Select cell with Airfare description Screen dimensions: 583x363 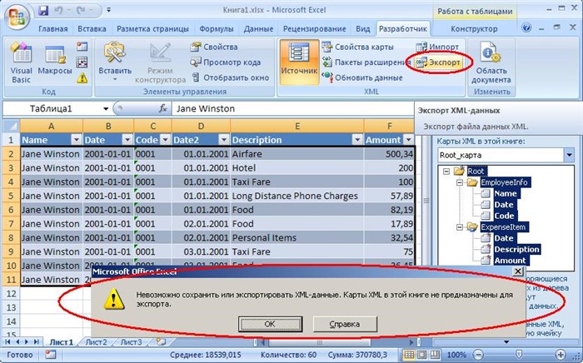297,154
